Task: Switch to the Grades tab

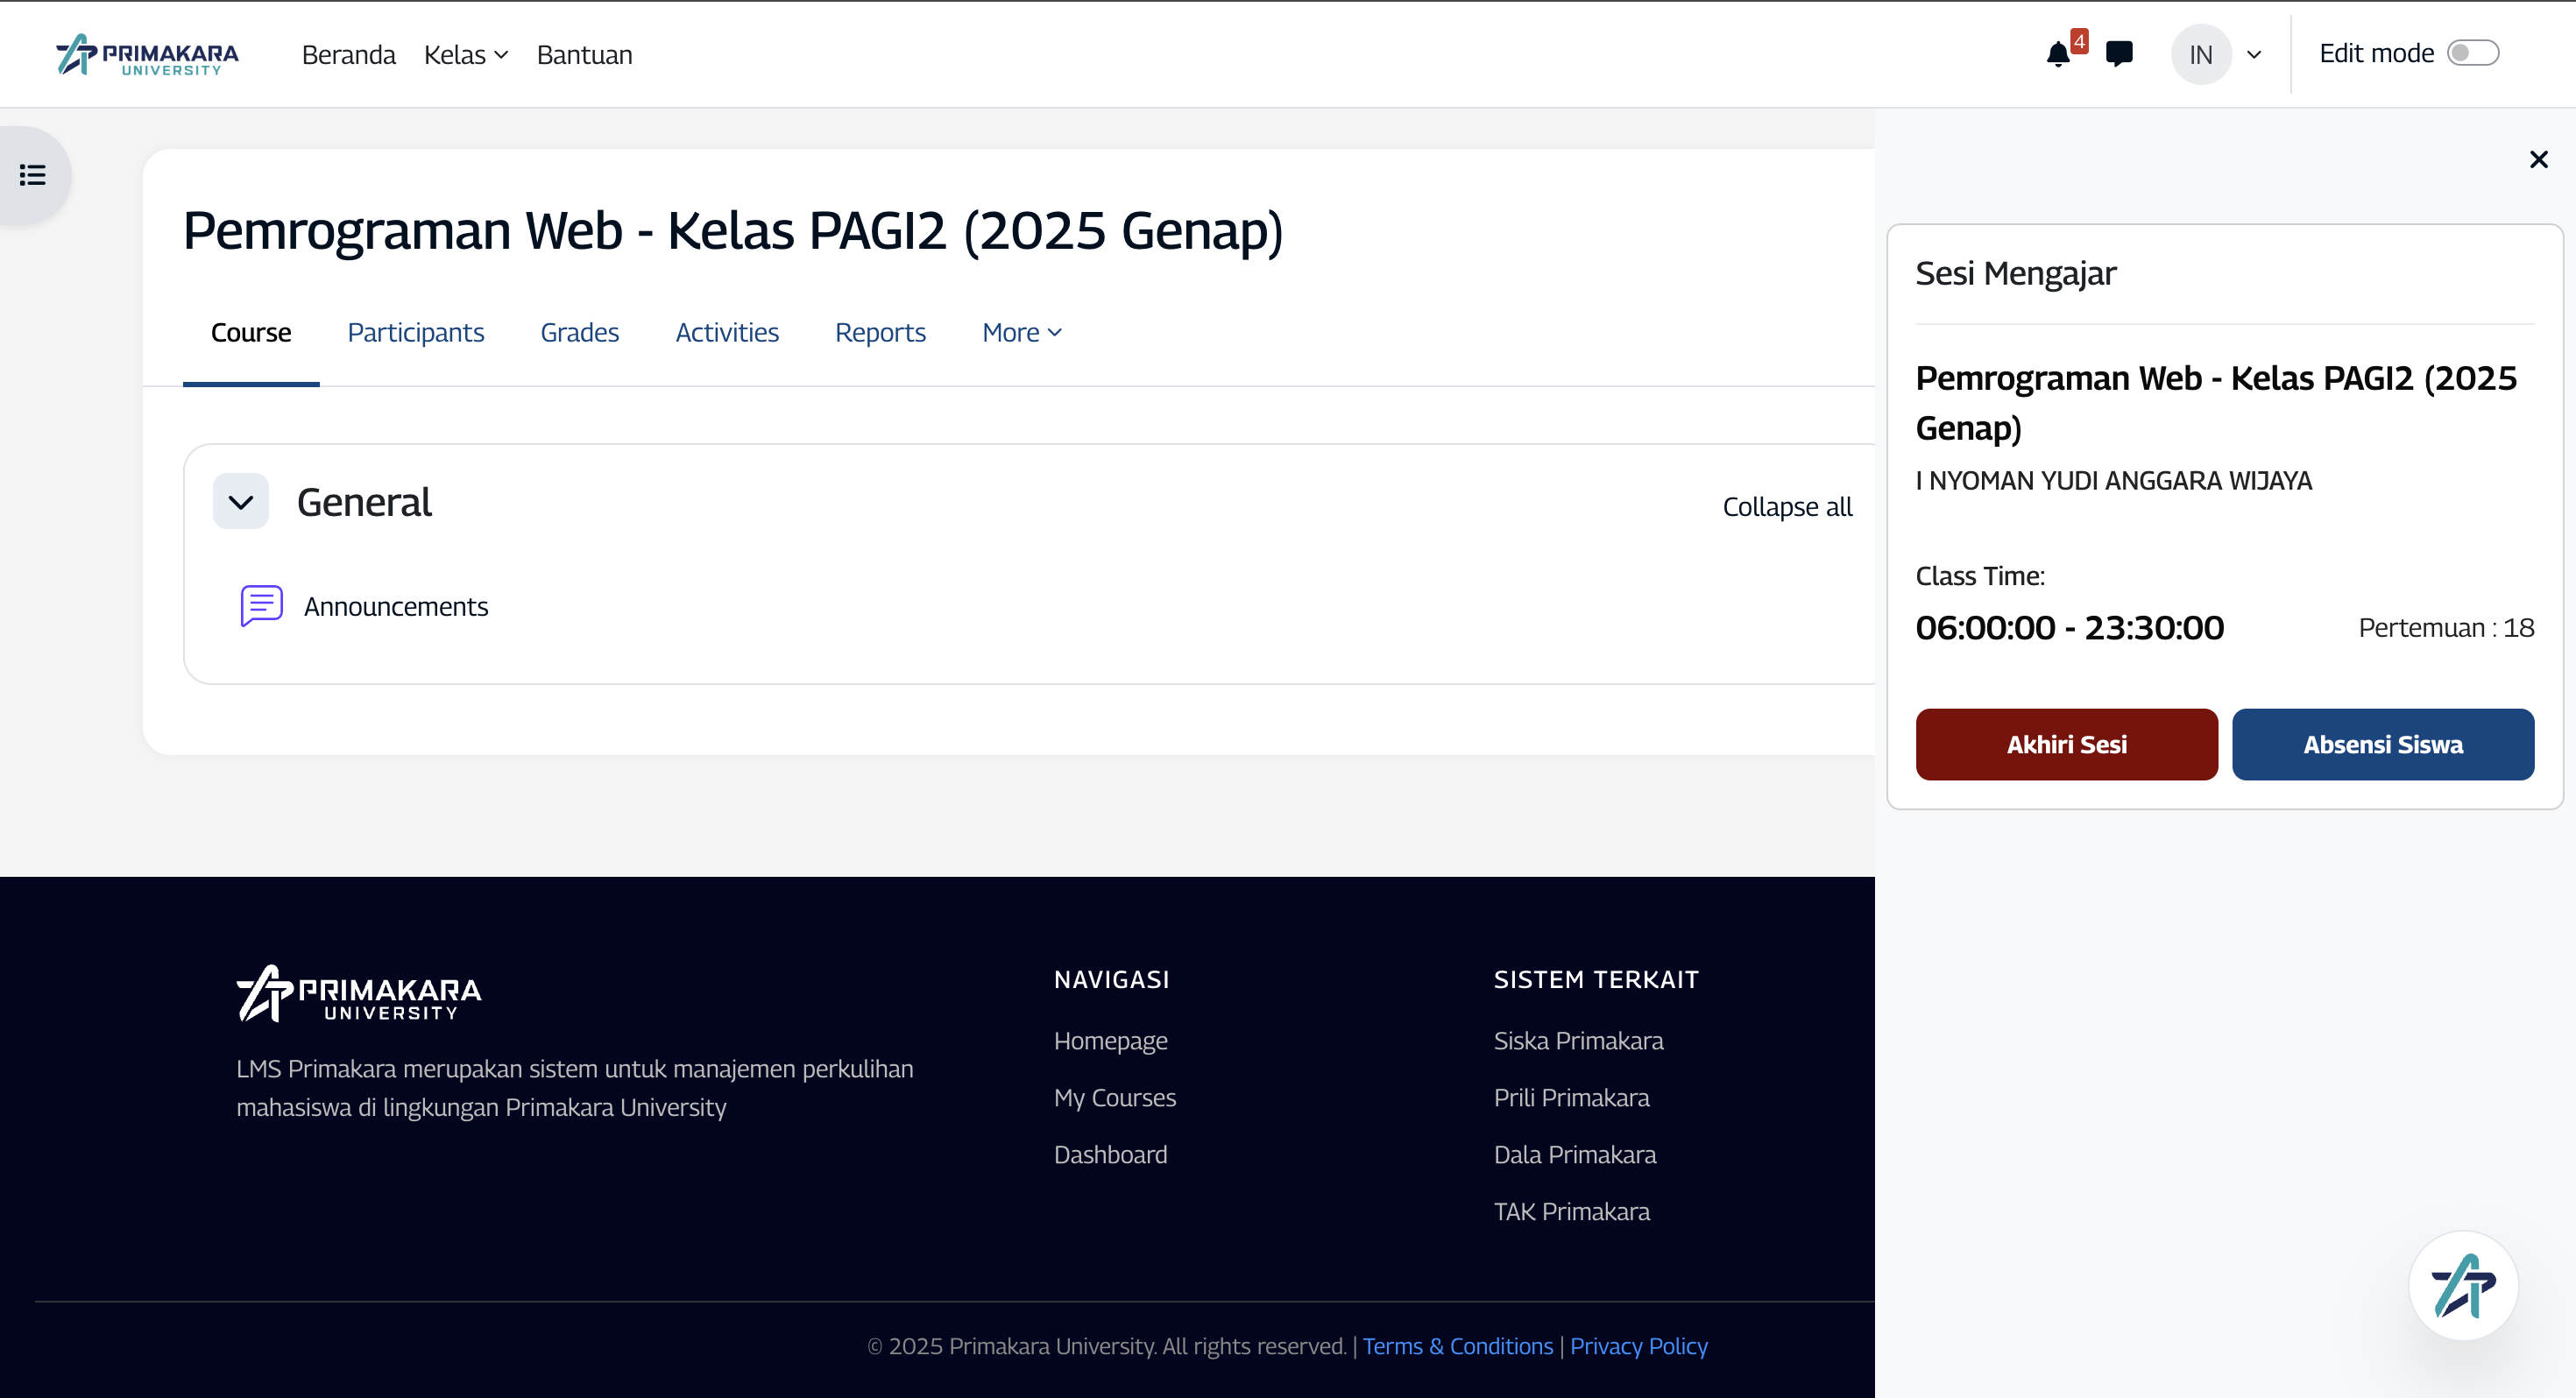Action: 580,332
